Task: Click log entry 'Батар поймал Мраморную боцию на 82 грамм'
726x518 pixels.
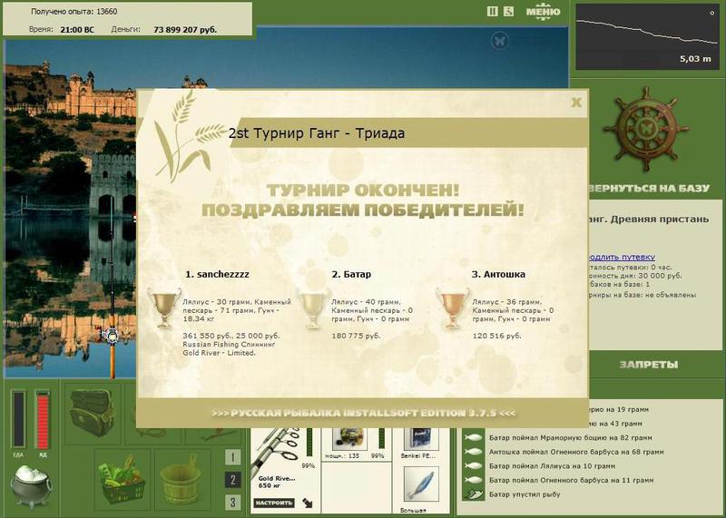Action: [x=571, y=437]
